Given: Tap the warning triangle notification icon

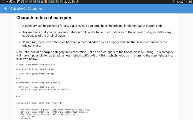Looking at the screenshot, I should pos(69,2).
